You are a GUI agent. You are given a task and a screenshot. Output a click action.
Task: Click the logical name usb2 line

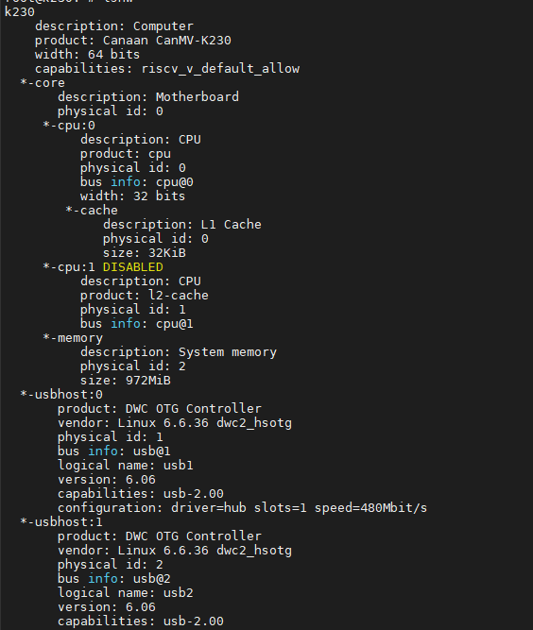click(x=126, y=592)
